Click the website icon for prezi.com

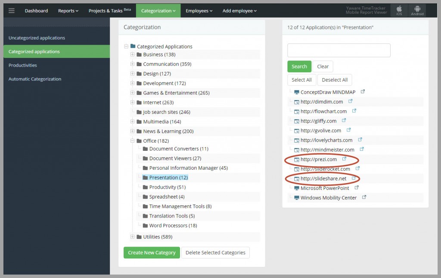click(x=296, y=159)
